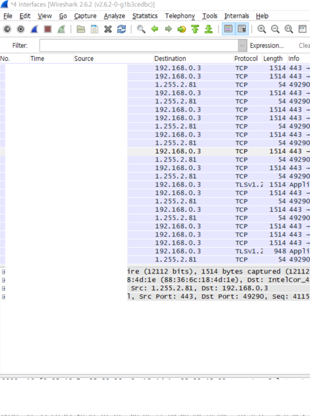Expand the Ethernet row with 88:36:6c:18:4d:1e
This screenshot has width=310, height=416.
point(3,280)
